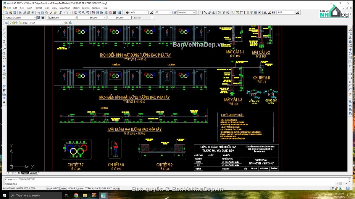Click the Cut (scissors) icon

tap(38, 12)
